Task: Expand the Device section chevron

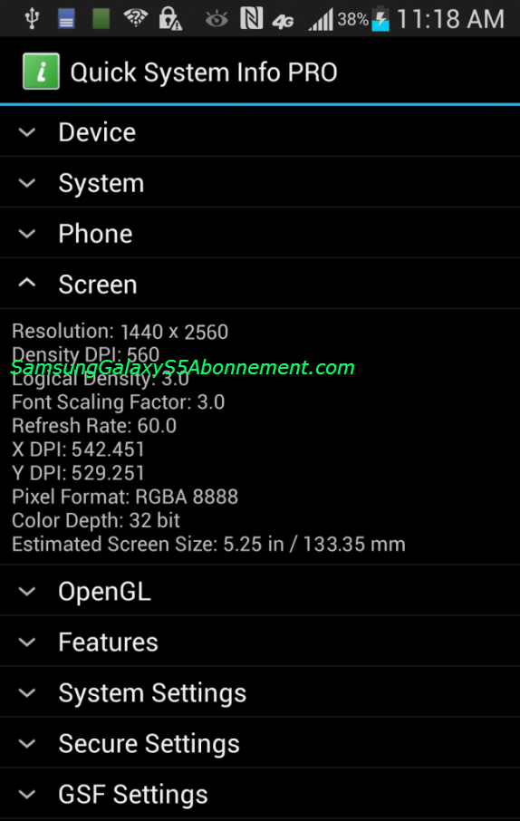Action: click(27, 132)
